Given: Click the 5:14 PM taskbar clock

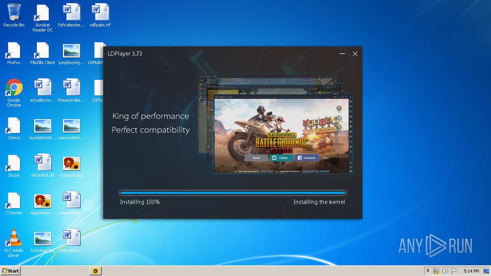Looking at the screenshot, I should [471, 271].
